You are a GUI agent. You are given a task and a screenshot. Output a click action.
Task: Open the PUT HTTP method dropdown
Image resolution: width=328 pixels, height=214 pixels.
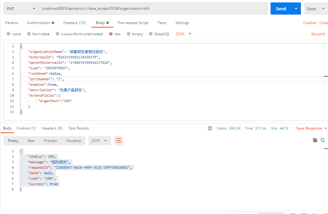(x=21, y=9)
